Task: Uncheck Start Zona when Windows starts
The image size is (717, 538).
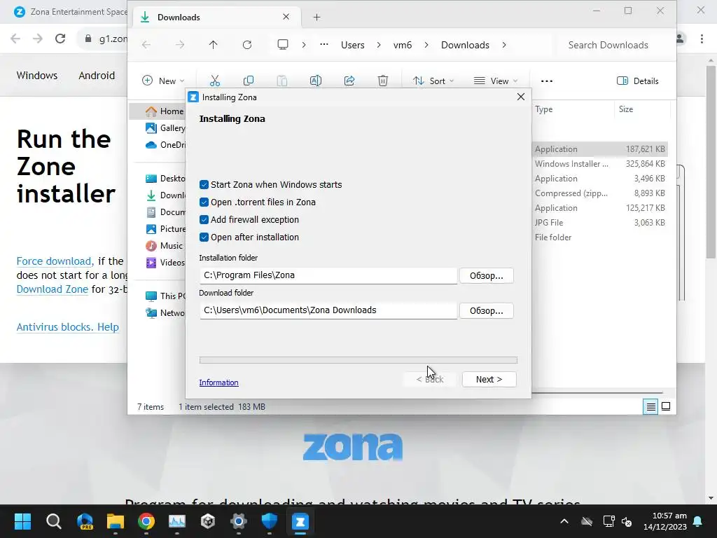Action: (204, 184)
